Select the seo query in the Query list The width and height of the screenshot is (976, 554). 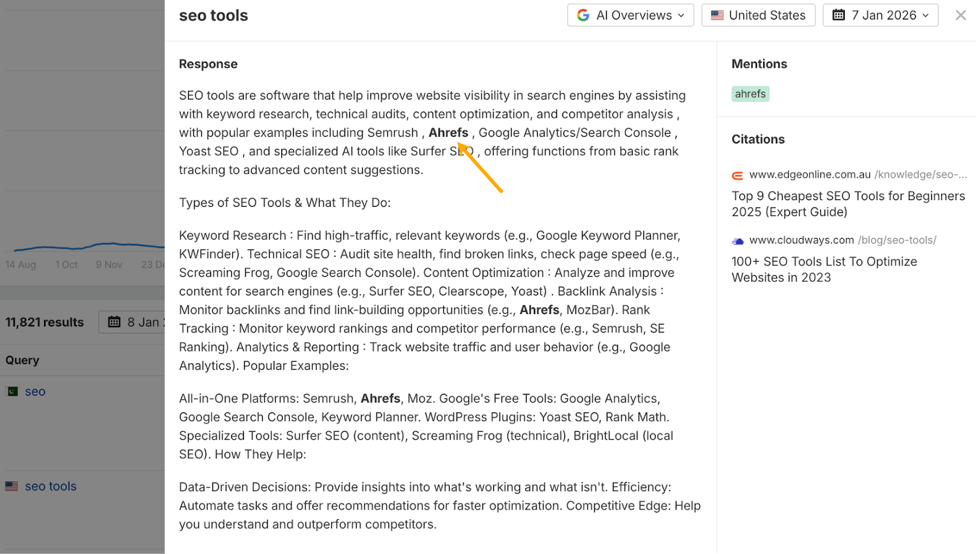tap(35, 391)
